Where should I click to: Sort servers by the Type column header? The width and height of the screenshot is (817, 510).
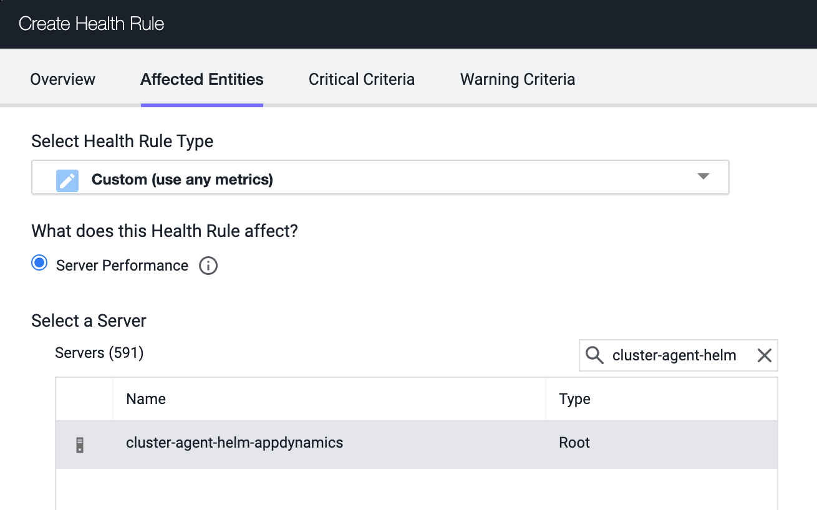574,399
